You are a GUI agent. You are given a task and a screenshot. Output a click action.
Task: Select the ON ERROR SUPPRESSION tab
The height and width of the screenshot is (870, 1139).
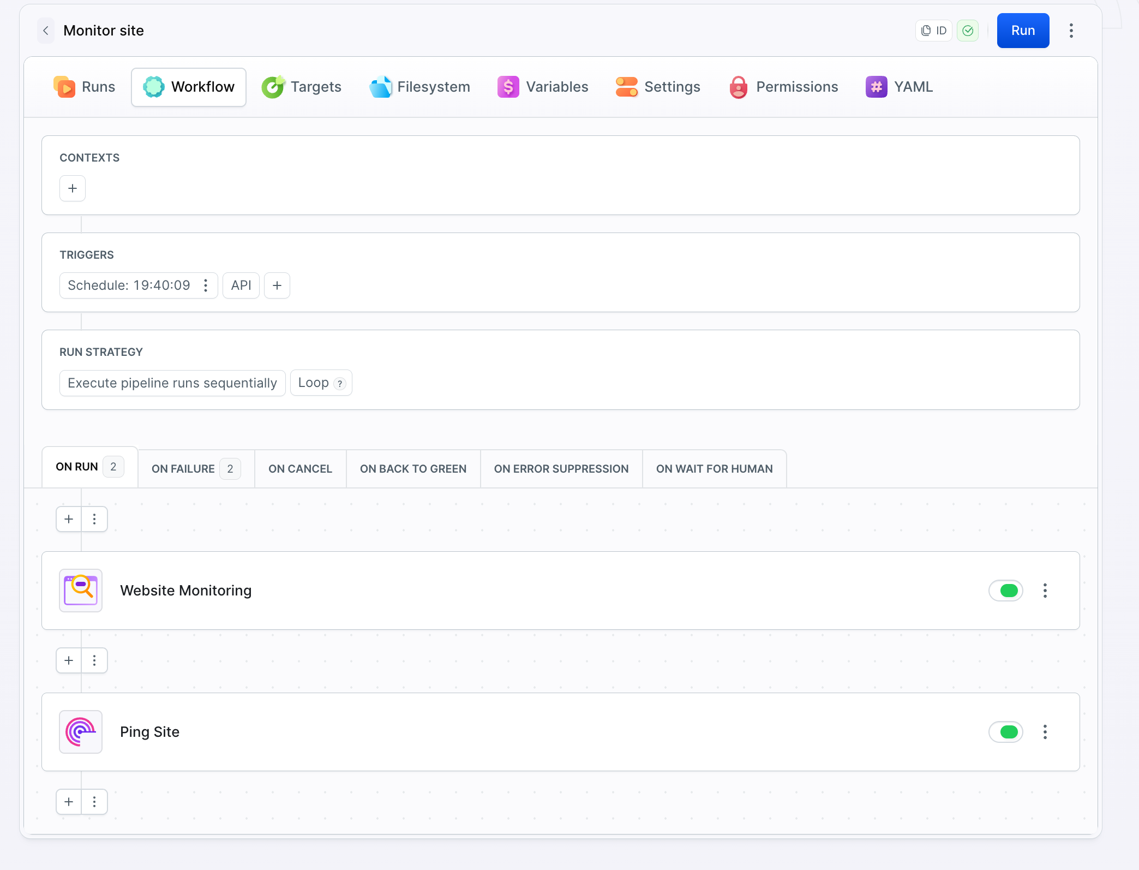pyautogui.click(x=561, y=469)
